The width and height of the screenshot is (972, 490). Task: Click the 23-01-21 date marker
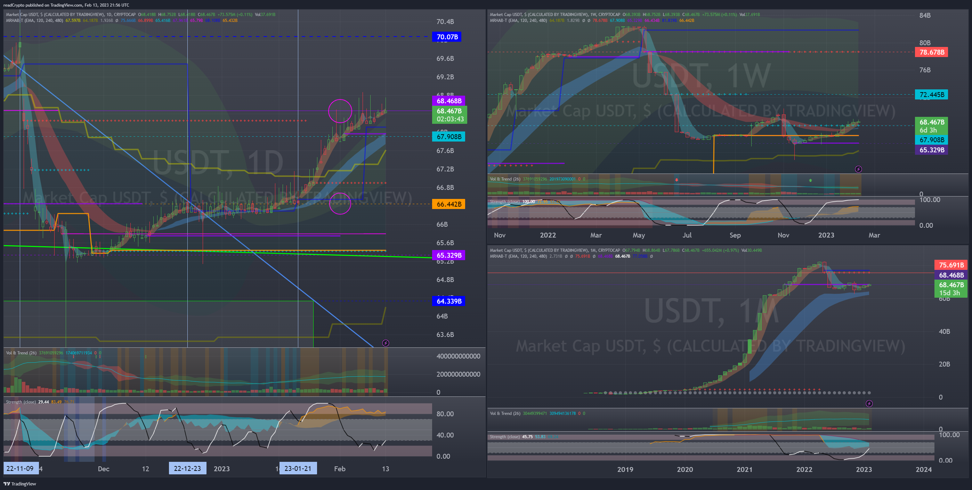pyautogui.click(x=298, y=468)
